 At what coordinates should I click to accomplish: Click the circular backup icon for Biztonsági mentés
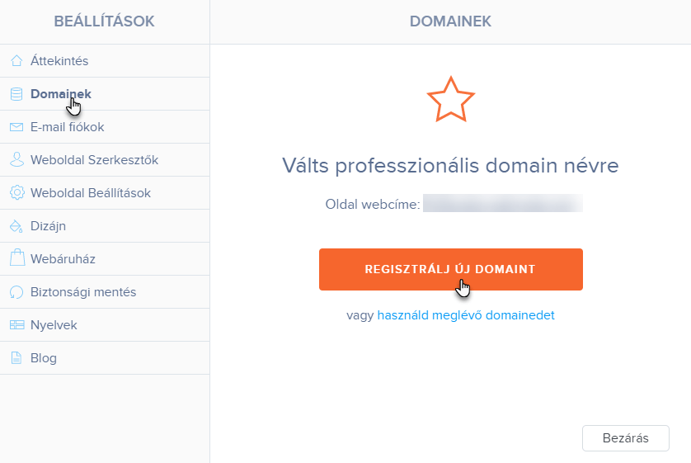click(x=16, y=292)
